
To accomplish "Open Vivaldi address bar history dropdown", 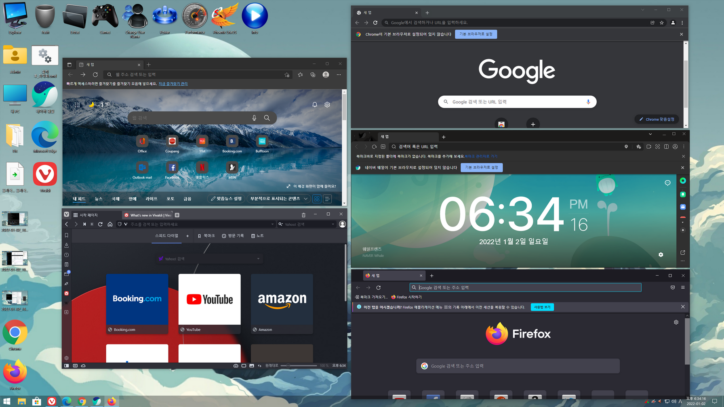I will [272, 224].
